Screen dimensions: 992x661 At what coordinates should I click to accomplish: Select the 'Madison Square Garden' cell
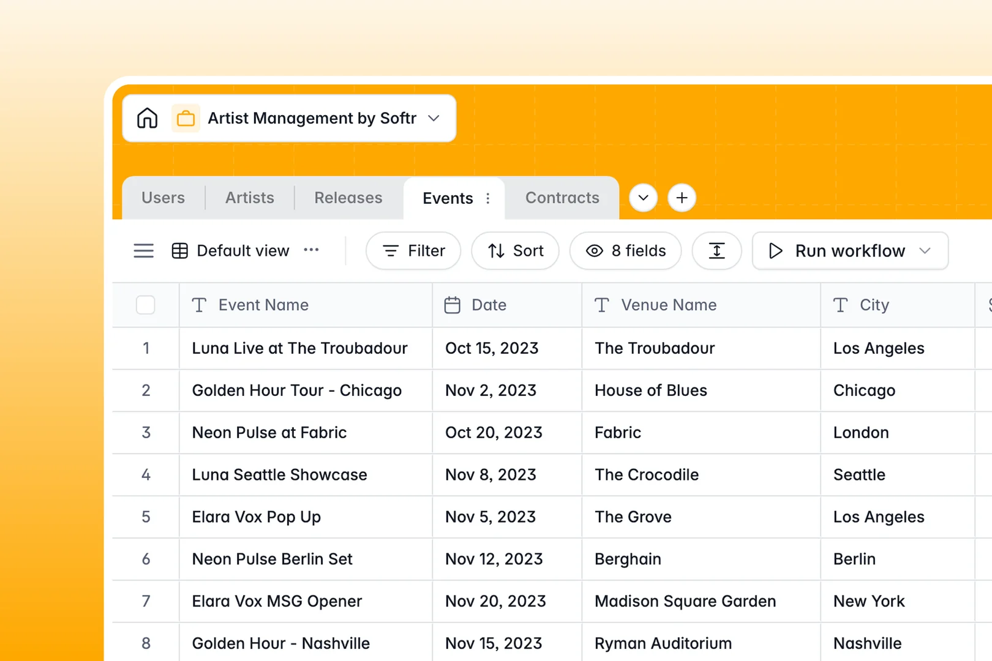click(x=701, y=602)
